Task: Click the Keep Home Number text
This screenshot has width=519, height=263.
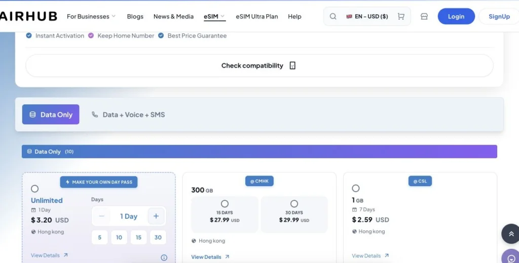Action: click(126, 36)
